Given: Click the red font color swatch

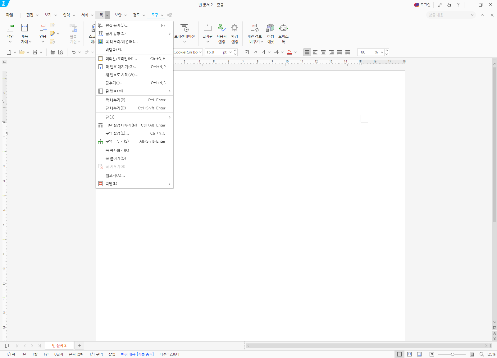Looking at the screenshot, I should pos(290,52).
